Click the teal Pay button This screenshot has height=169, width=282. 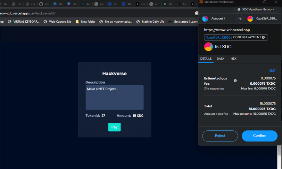pyautogui.click(x=114, y=127)
